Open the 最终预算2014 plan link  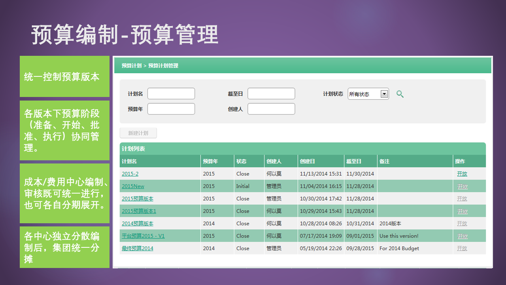click(138, 249)
